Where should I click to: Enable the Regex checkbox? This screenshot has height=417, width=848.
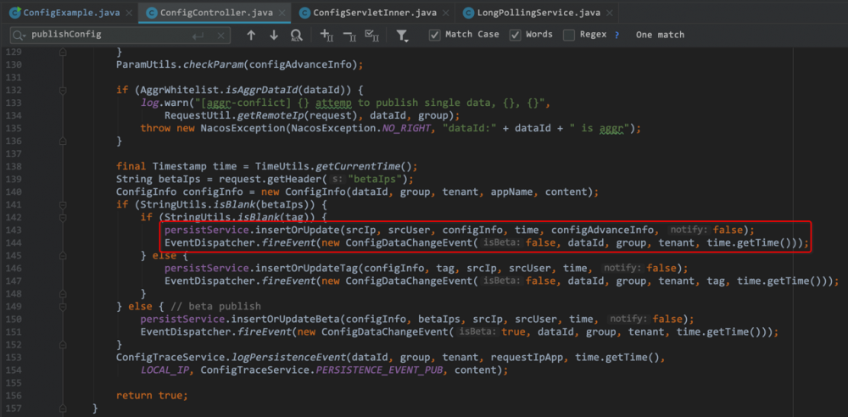point(568,35)
